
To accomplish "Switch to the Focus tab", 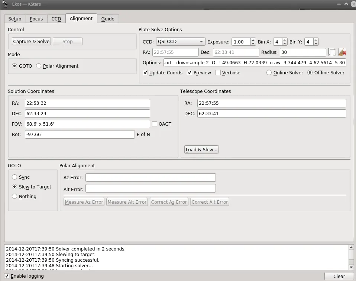I will pos(36,19).
